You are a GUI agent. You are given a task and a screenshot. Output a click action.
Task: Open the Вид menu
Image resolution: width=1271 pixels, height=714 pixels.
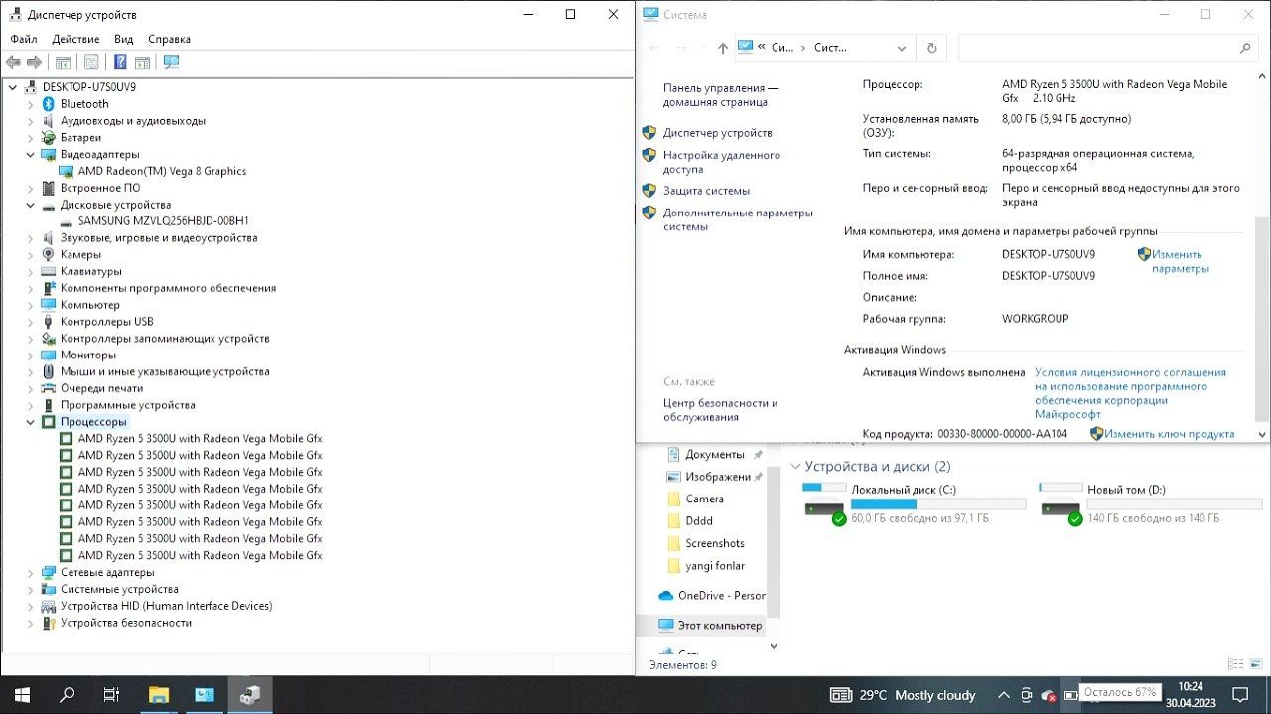click(x=123, y=39)
